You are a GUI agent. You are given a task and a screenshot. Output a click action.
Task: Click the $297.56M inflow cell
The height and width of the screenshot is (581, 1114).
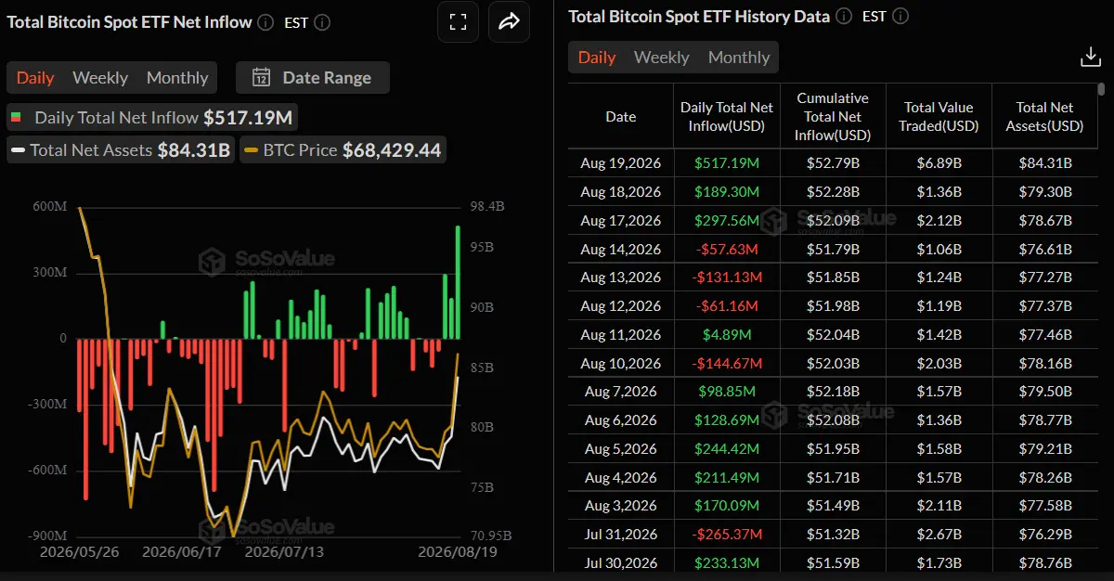point(727,221)
